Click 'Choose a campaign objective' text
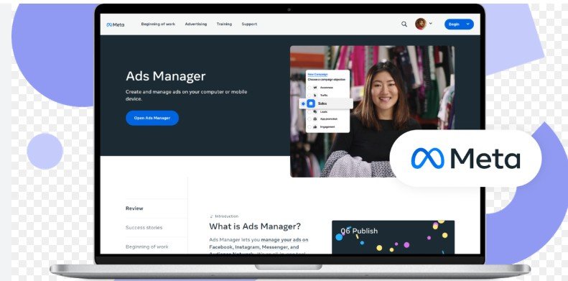This screenshot has width=568, height=281. 327,79
